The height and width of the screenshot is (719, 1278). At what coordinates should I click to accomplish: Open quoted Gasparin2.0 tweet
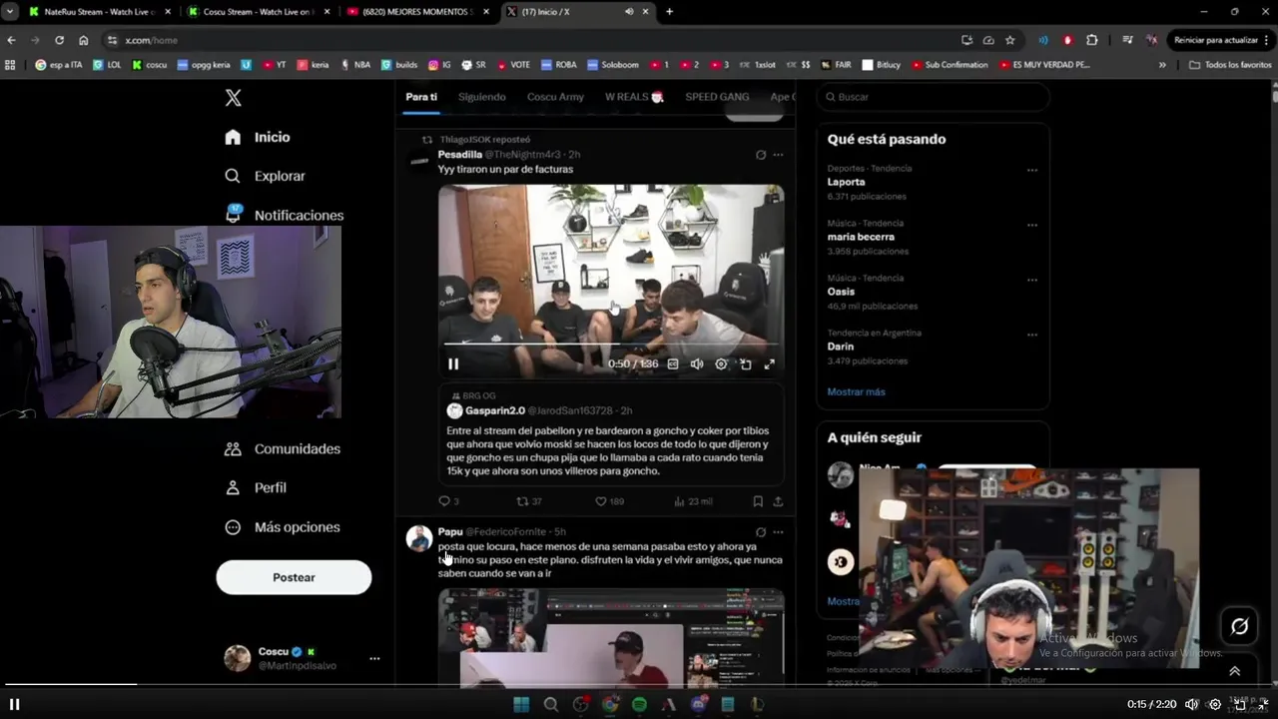pos(611,433)
